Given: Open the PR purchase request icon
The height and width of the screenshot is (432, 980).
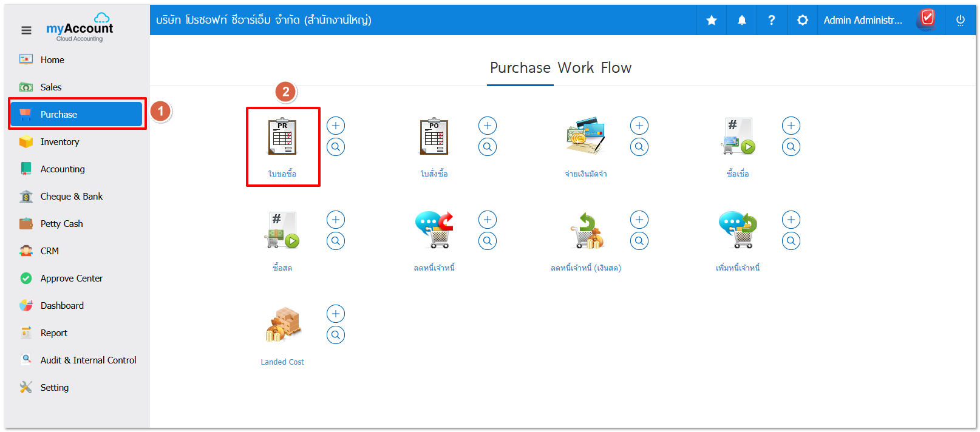Looking at the screenshot, I should (x=282, y=137).
